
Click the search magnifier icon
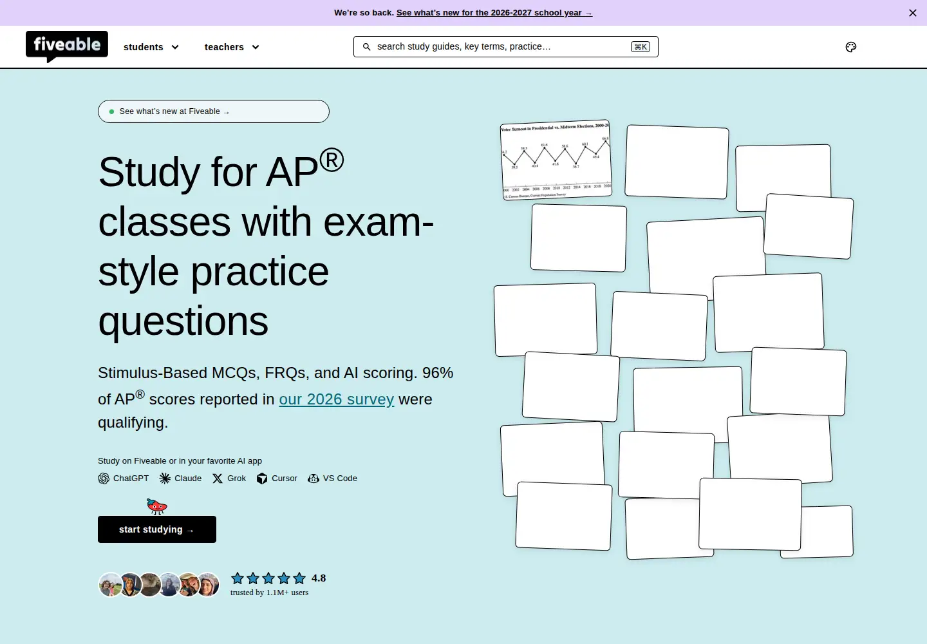(367, 47)
